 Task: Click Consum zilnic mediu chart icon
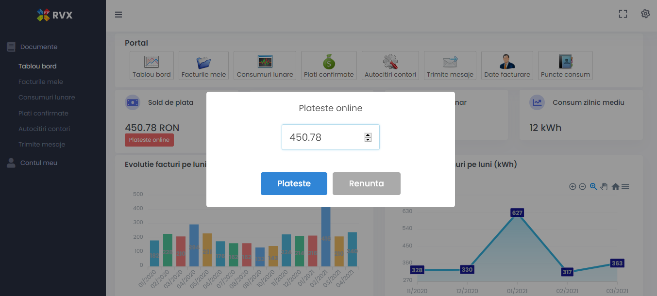pos(537,102)
